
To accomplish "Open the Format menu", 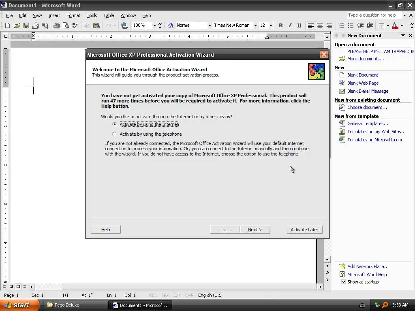I will pos(73,16).
